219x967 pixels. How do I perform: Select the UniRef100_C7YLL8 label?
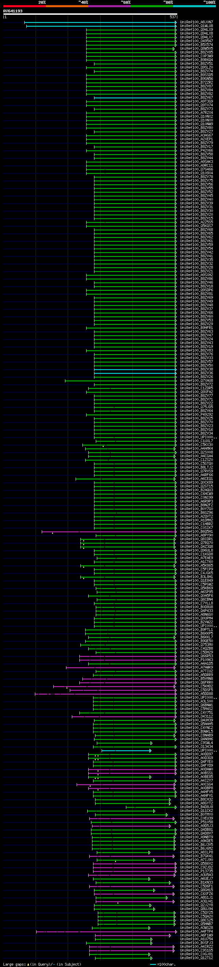tap(196, 603)
